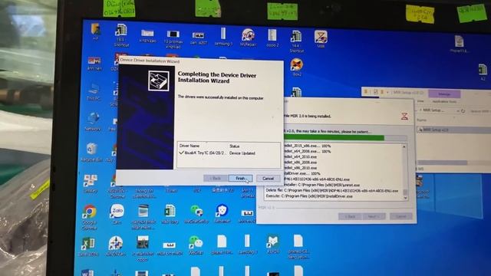Open the Manage tab in File Explorer
491x276 pixels.
tap(444, 94)
